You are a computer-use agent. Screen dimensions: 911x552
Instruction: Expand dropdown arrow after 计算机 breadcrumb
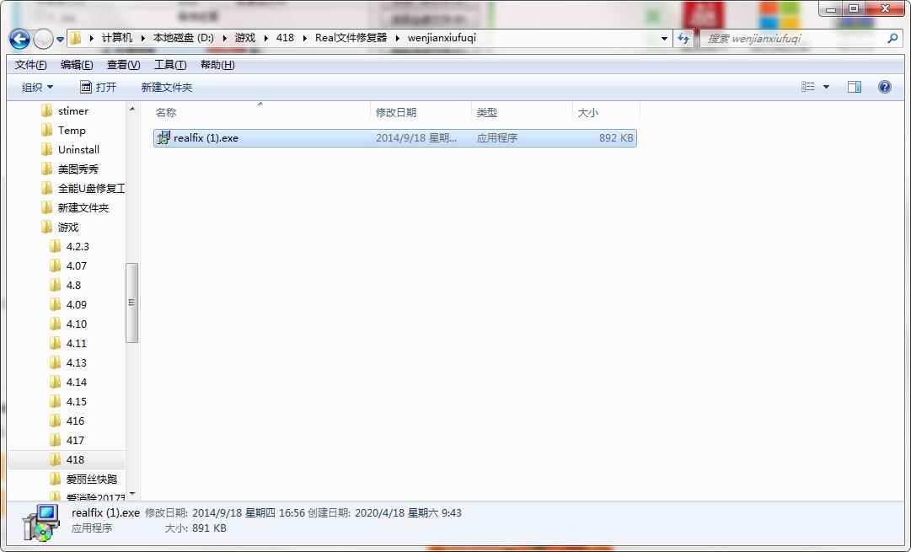[142, 39]
